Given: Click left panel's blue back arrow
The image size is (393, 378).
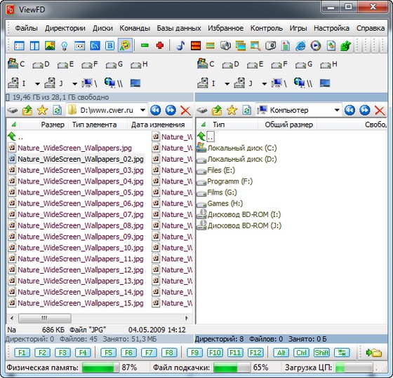Looking at the screenshot, I should (x=155, y=110).
